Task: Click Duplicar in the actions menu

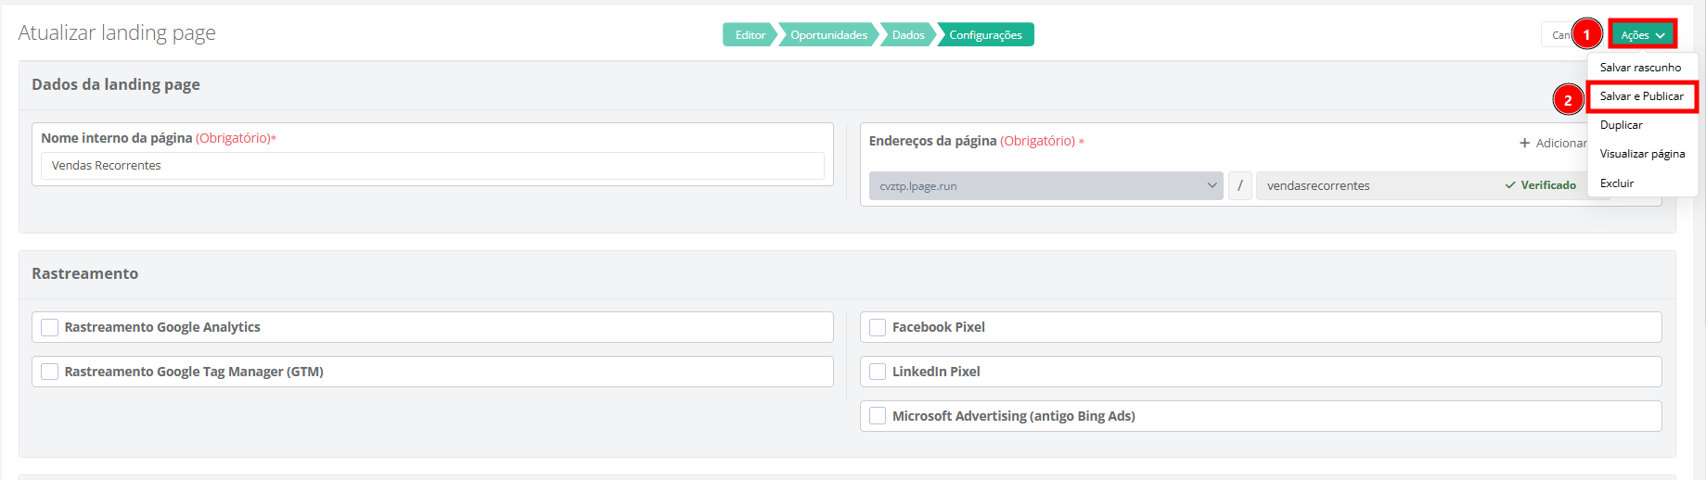Action: coord(1621,125)
